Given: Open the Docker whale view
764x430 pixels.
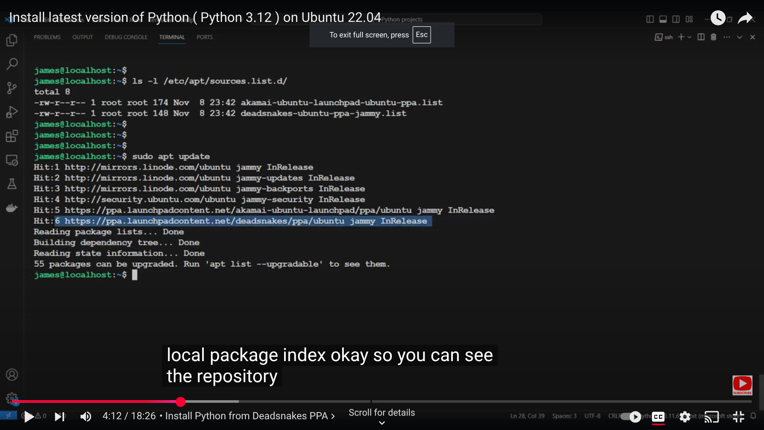Looking at the screenshot, I should [12, 208].
